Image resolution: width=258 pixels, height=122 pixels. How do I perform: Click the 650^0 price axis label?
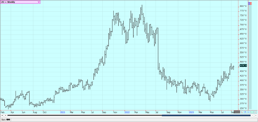243,34
